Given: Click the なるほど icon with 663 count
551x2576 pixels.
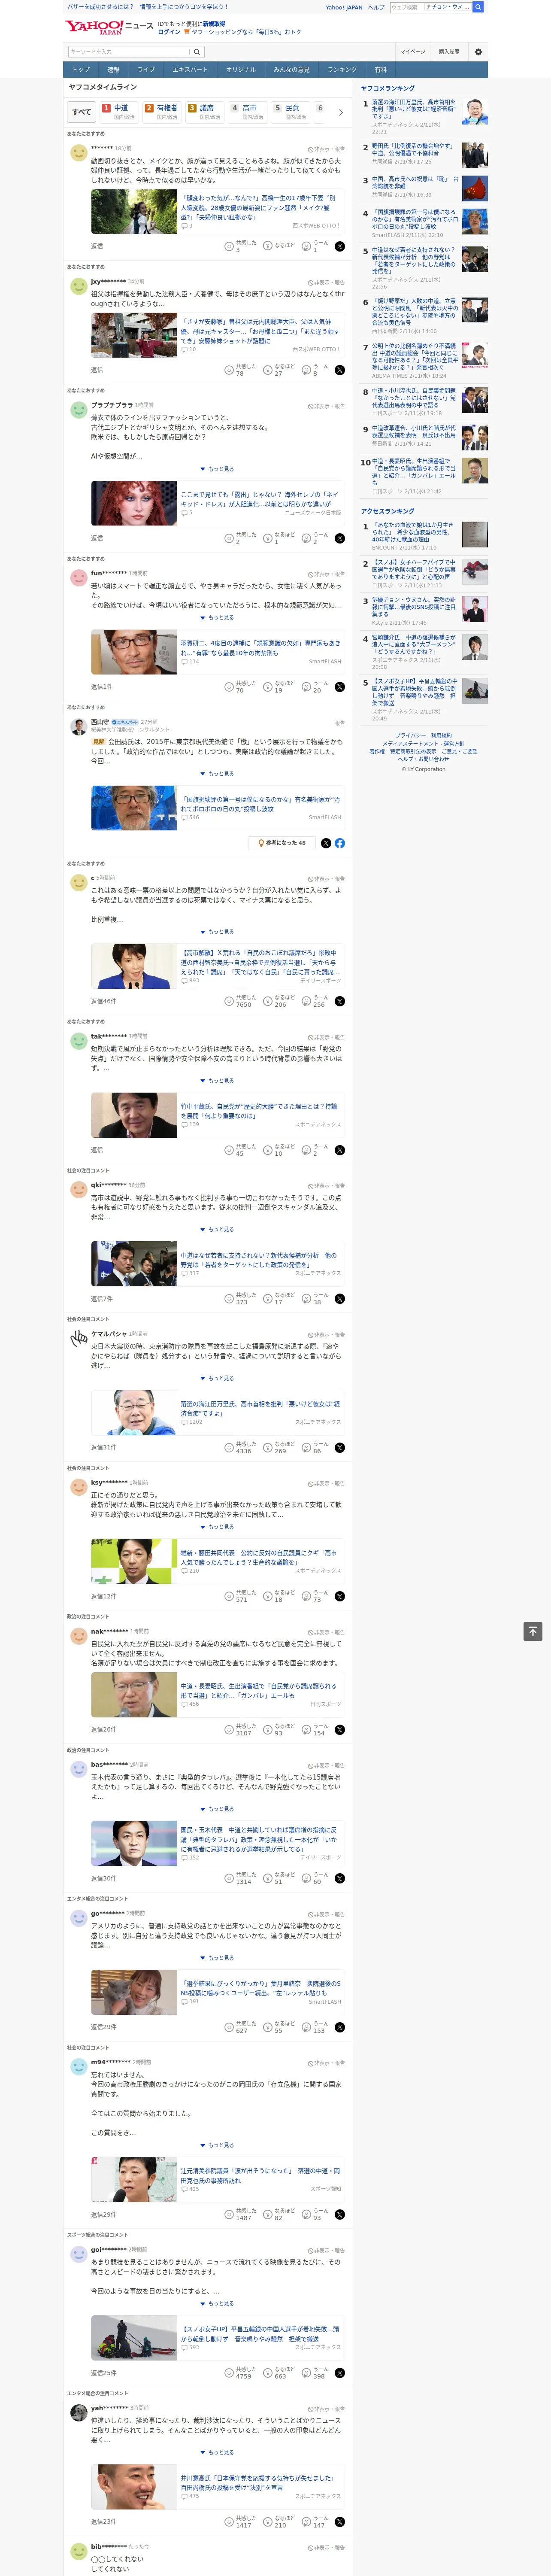Looking at the screenshot, I should [x=268, y=2372].
